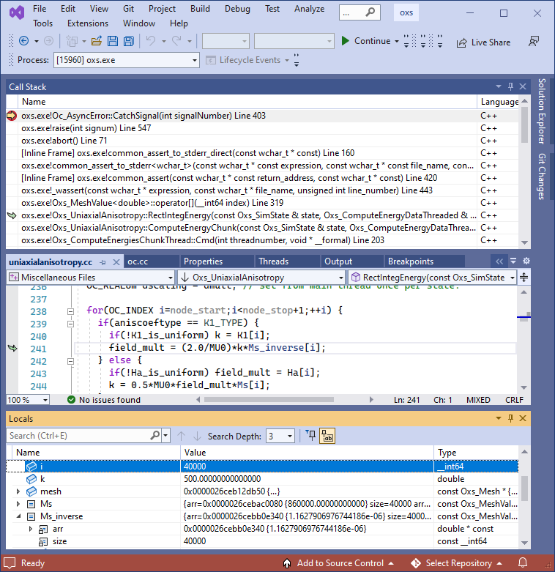Click the Live Share button

(x=483, y=42)
